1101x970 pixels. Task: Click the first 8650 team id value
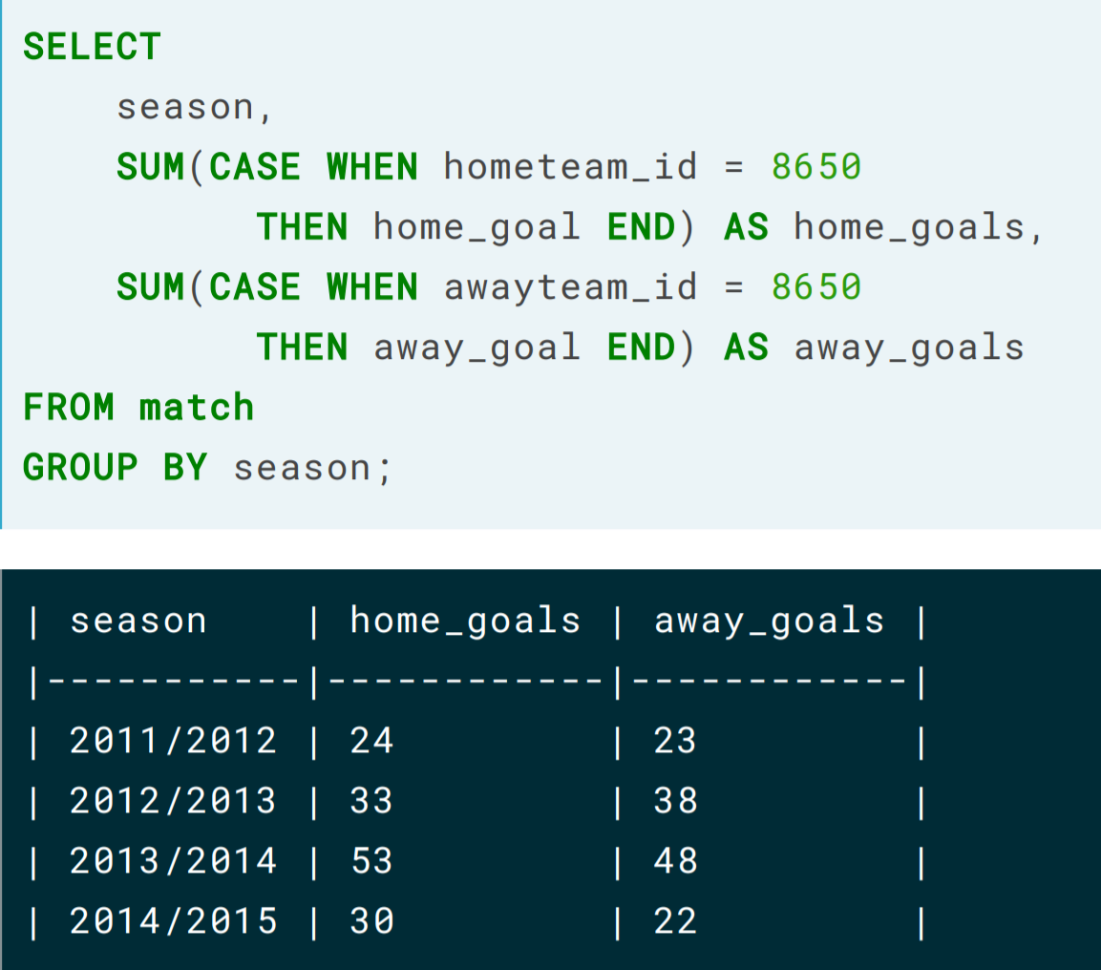815,167
